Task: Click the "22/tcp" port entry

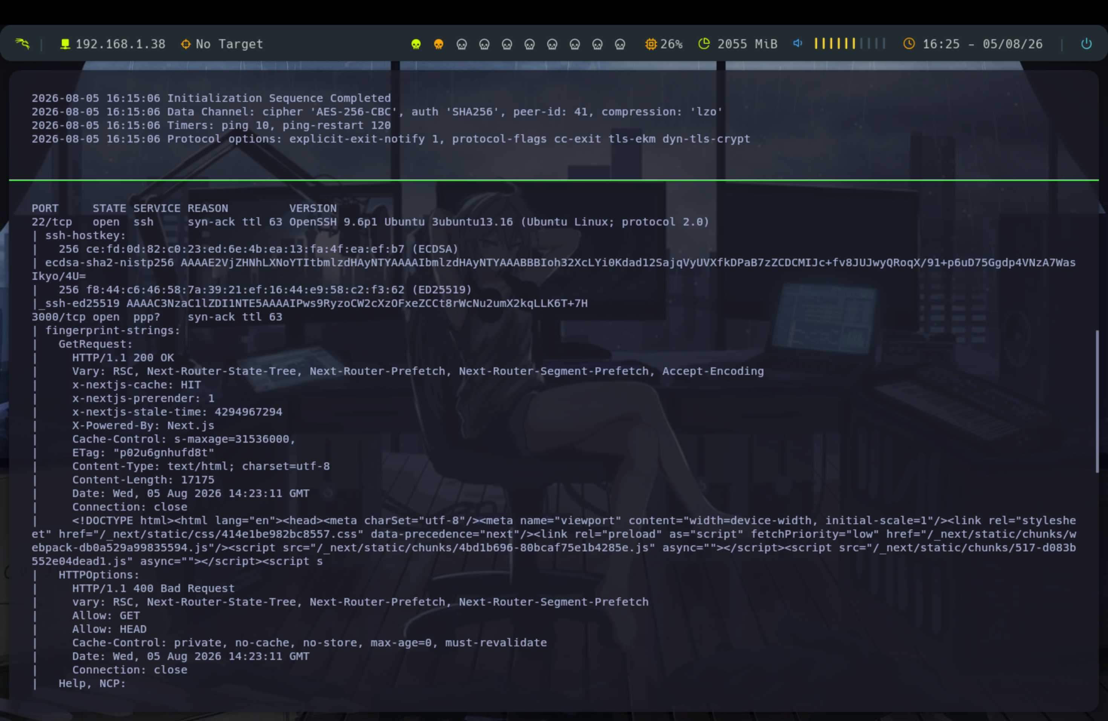Action: 52,222
